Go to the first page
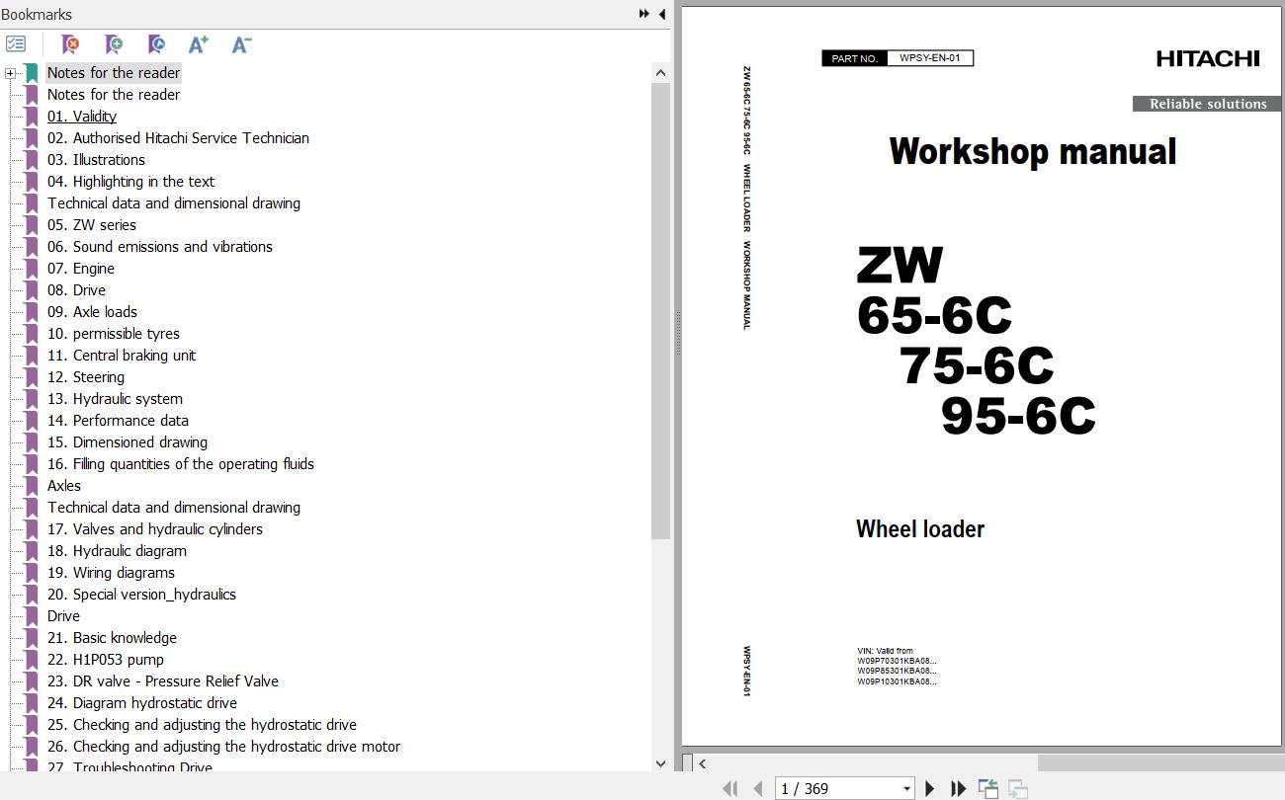The height and width of the screenshot is (800, 1285). click(730, 788)
